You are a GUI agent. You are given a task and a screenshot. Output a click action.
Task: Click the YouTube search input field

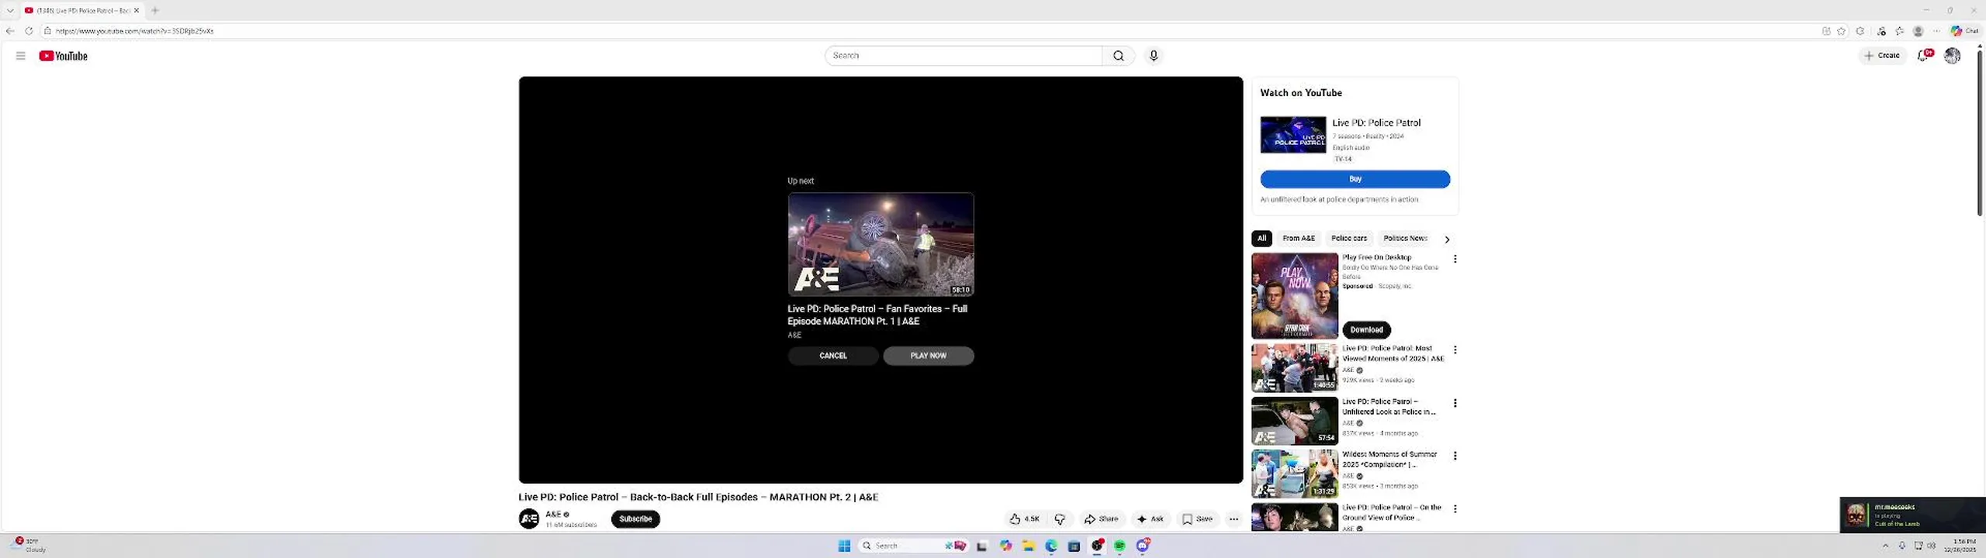point(964,56)
